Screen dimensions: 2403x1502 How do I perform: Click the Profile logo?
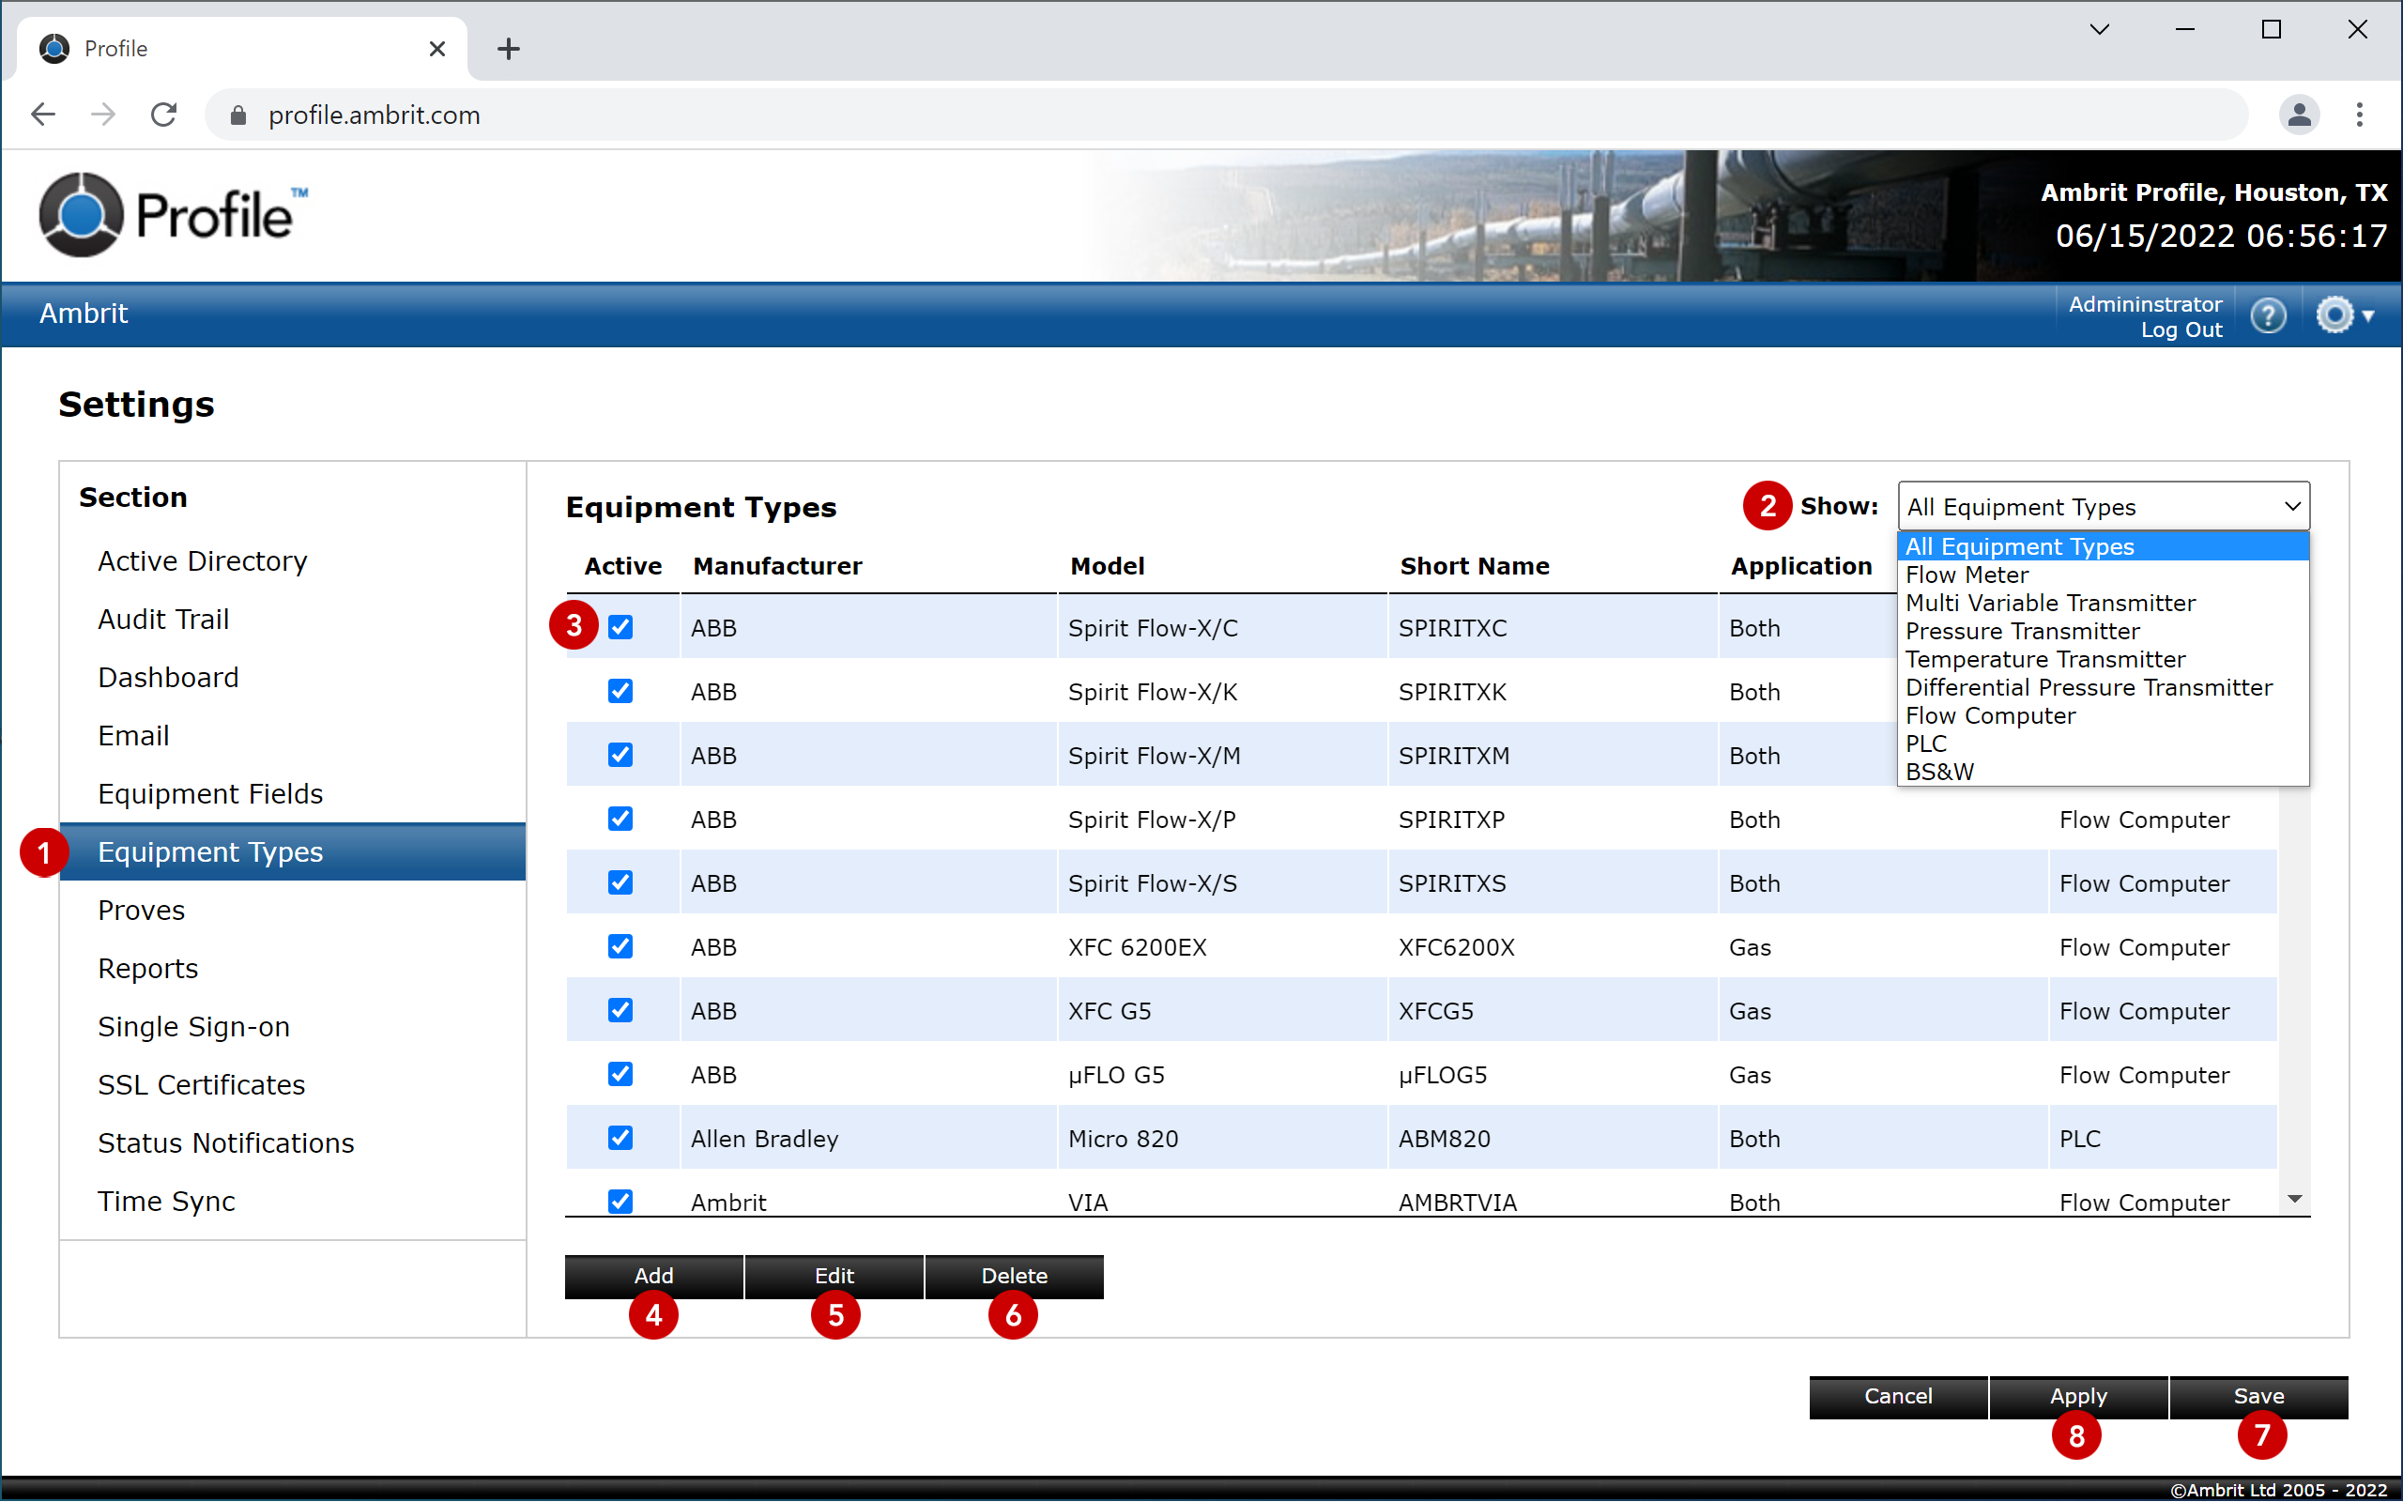pos(173,215)
